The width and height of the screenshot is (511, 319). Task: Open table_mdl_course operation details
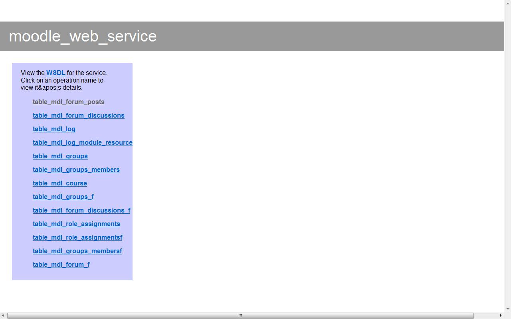59,183
